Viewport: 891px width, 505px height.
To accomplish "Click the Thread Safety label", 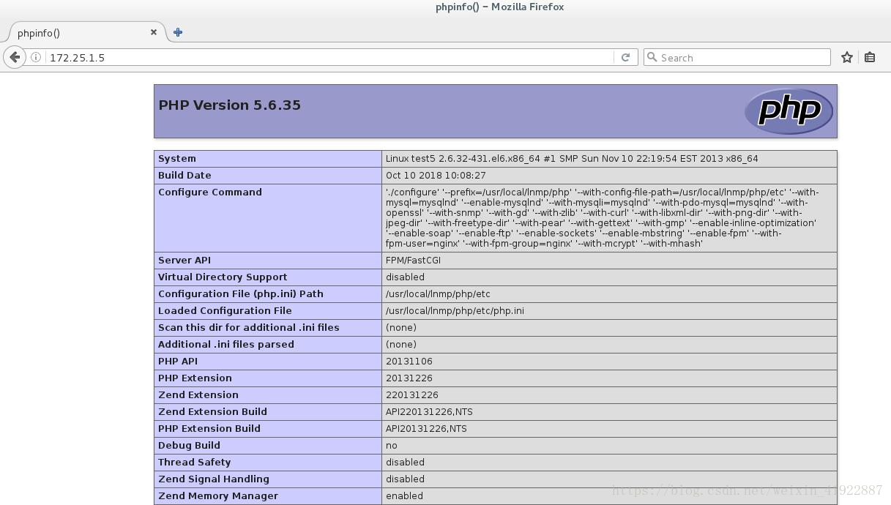I will pos(194,462).
